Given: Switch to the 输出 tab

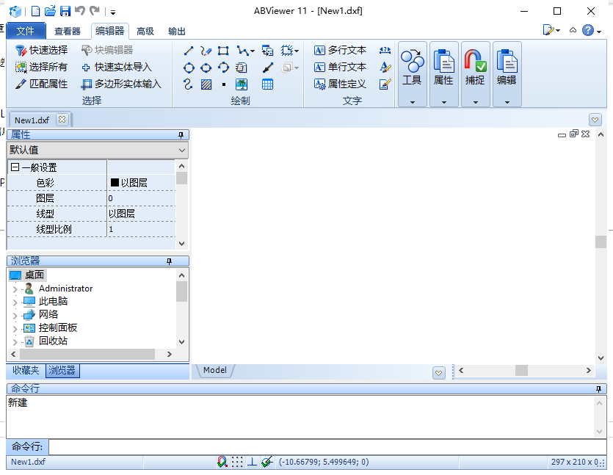Looking at the screenshot, I should tap(176, 32).
